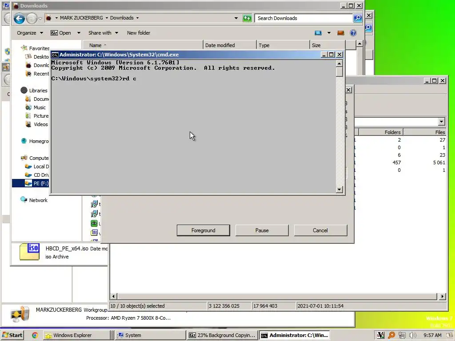Screen dimensions: 455x341
Task: Click the cmd window scroll down arrow
Action: (339, 190)
